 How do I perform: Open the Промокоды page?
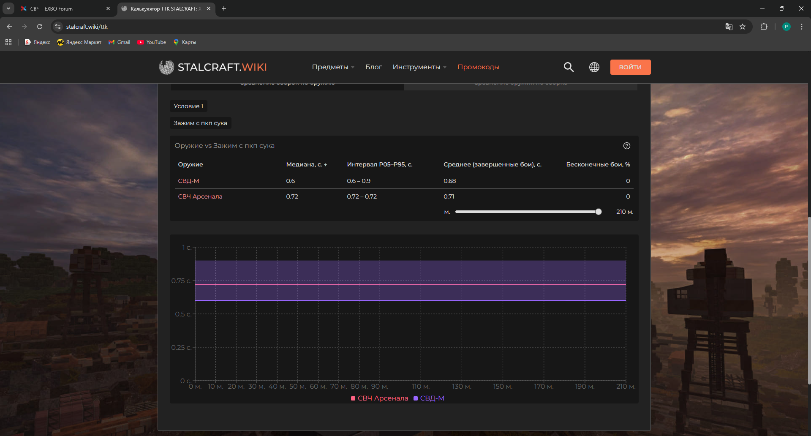pos(478,67)
